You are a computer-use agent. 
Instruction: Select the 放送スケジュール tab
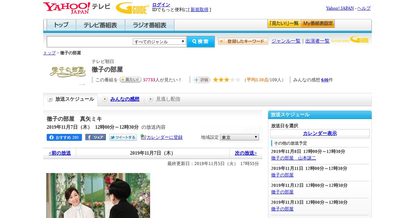(71, 99)
